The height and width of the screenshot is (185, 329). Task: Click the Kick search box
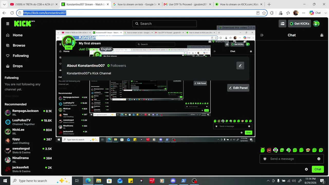coord(164,24)
